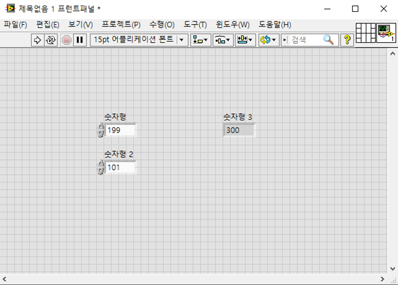398x285 pixels.
Task: Click the horizontal scrollbar right arrow
Action: 383,279
